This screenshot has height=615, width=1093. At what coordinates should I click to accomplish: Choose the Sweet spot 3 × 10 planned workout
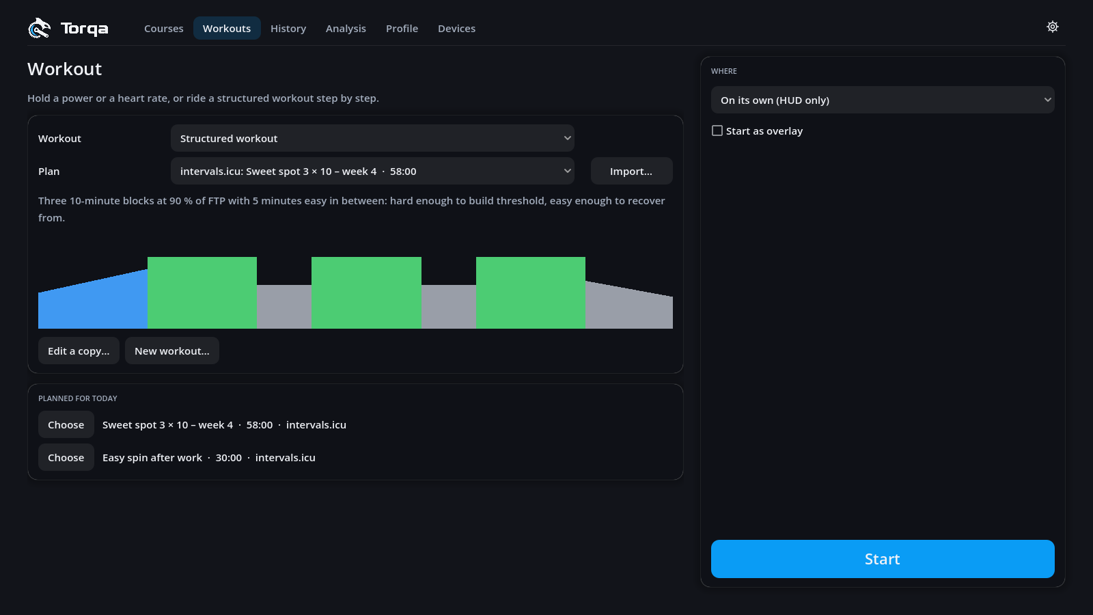pos(66,424)
